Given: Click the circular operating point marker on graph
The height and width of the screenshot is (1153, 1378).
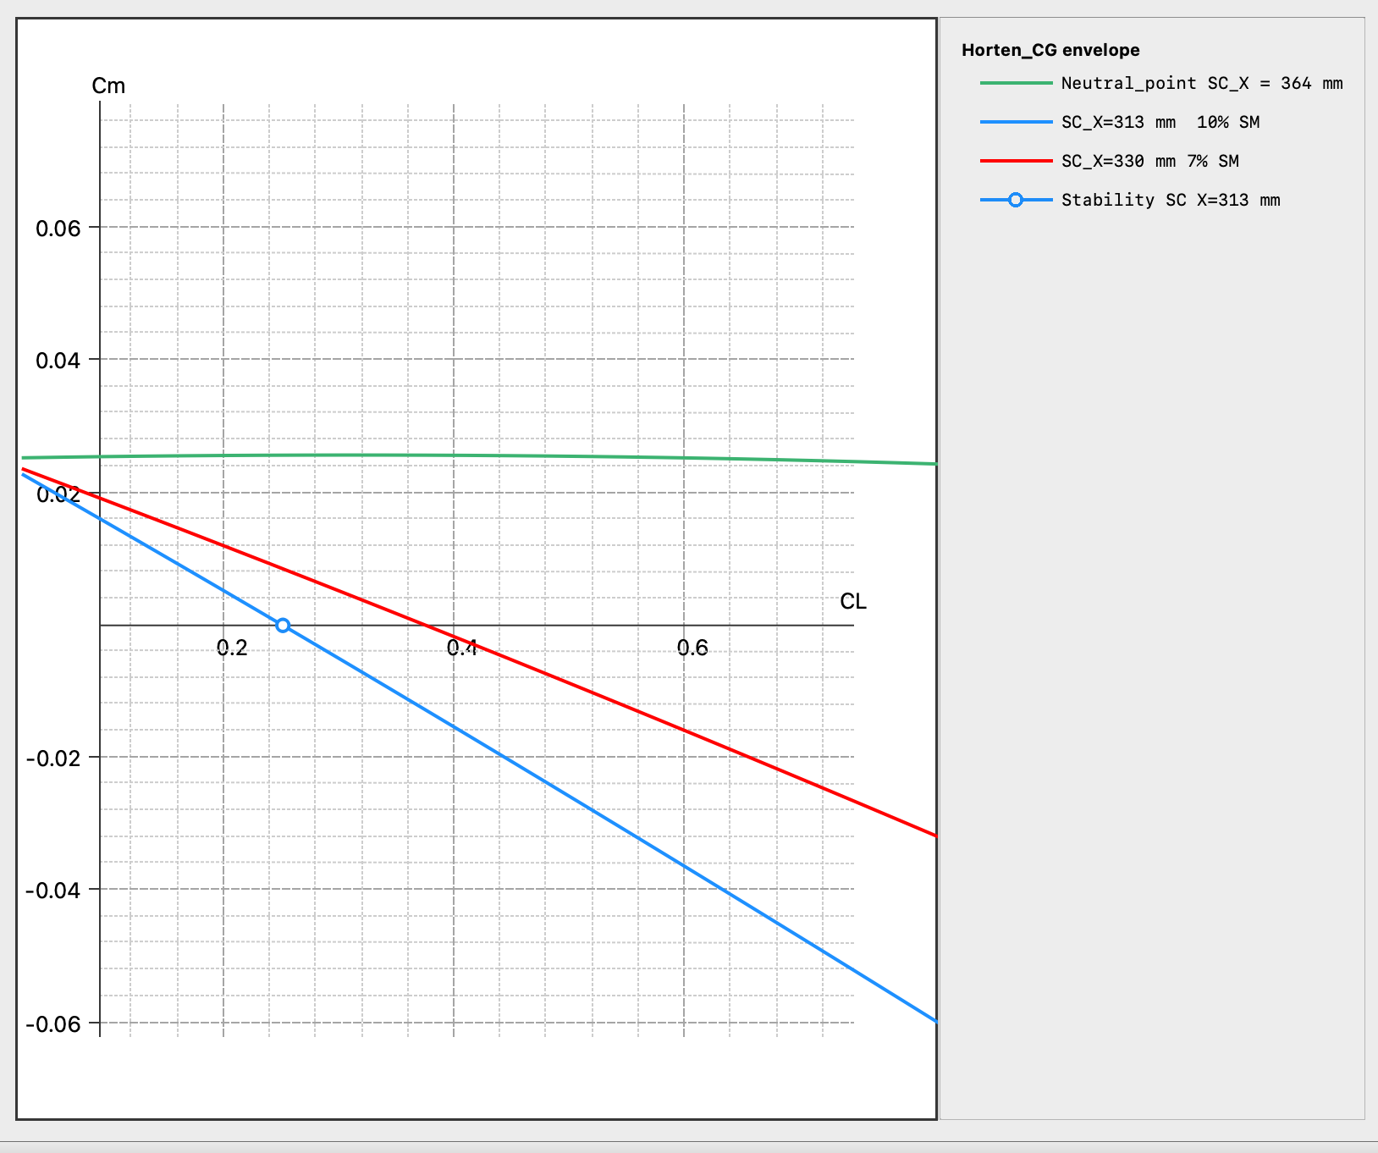Looking at the screenshot, I should 283,626.
